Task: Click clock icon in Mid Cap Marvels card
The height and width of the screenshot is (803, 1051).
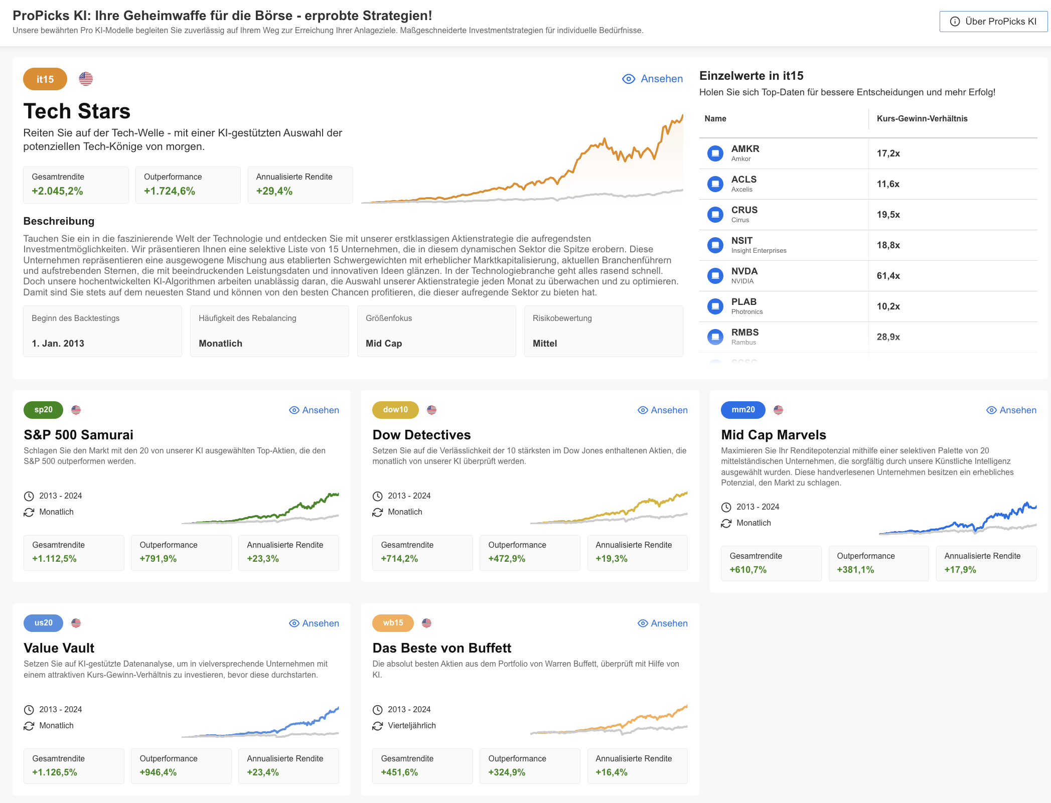Action: coord(726,507)
